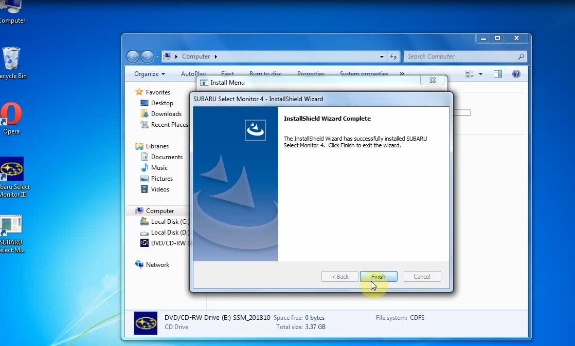Open Subaru Select Monitor III desktop shortcut

coord(12,178)
